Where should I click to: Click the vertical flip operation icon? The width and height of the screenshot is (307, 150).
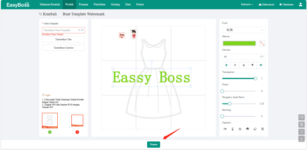coord(232,129)
